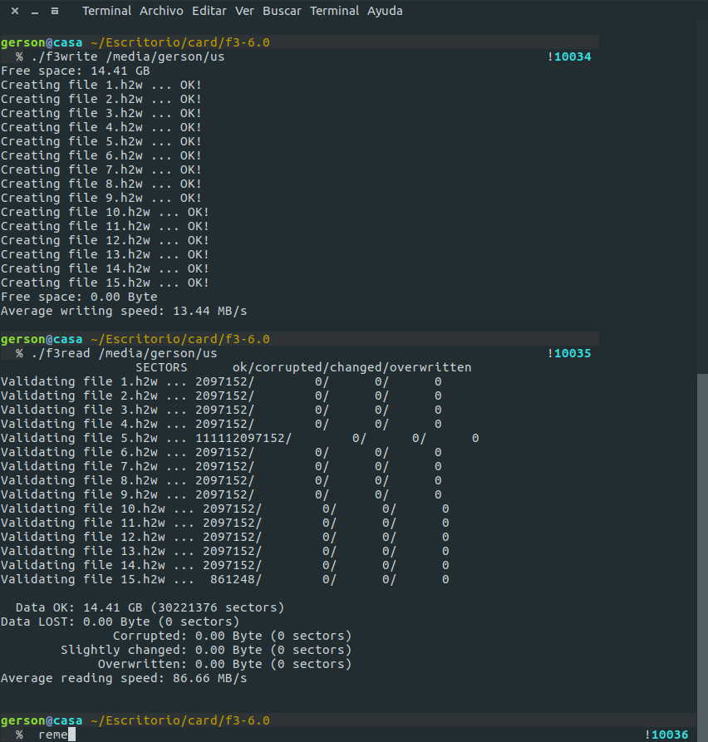Click history number !10035
Viewport: 708px width, 742px height.
click(569, 353)
